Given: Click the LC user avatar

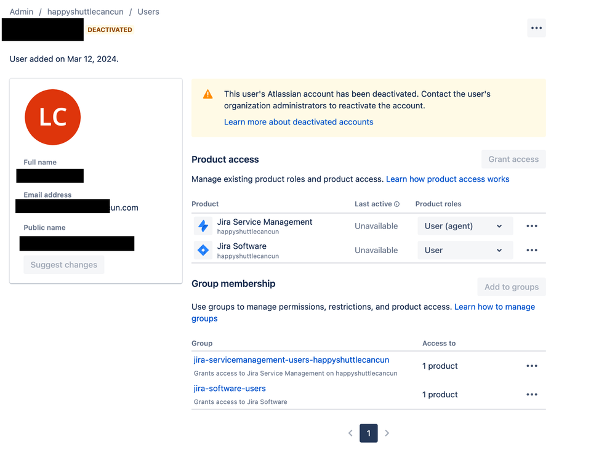Looking at the screenshot, I should click(52, 117).
